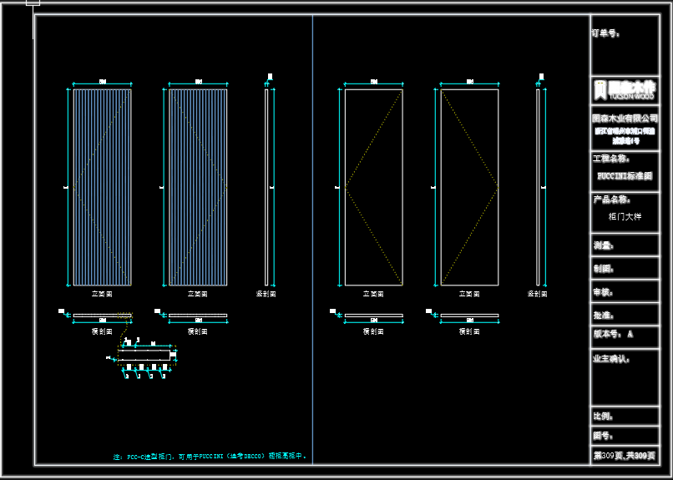The width and height of the screenshot is (673, 480).
Task: Select the 比例 scale field label
Action: (604, 416)
